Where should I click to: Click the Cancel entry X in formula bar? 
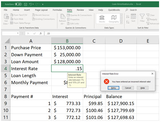click(x=28, y=34)
